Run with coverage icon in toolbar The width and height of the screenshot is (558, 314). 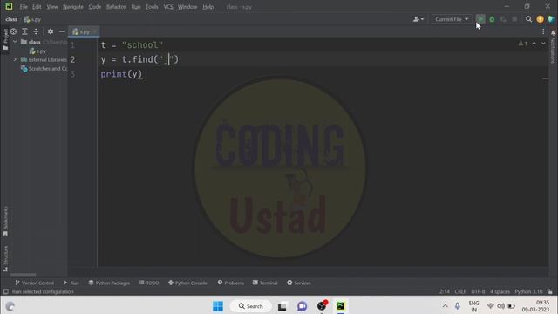click(503, 19)
